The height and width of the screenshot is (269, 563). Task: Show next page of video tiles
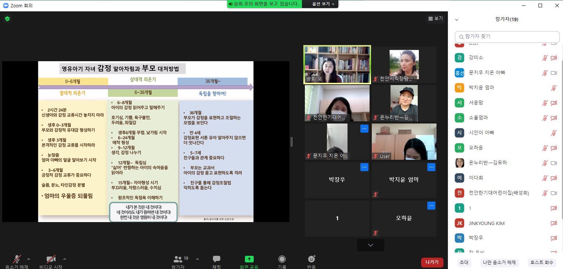370,245
